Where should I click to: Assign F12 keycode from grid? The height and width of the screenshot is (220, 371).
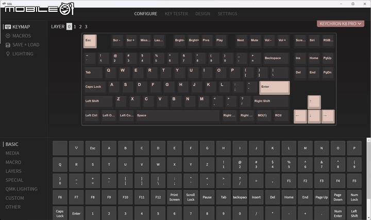click(x=158, y=197)
